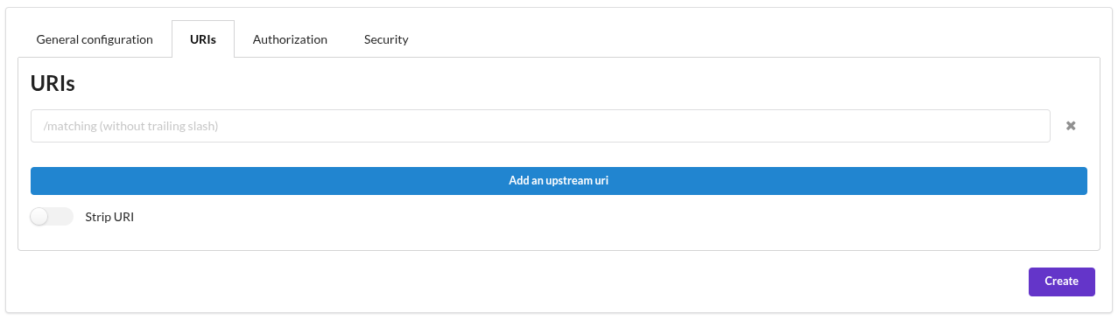Switch to the Authorization tab
1118x320 pixels.
point(290,39)
